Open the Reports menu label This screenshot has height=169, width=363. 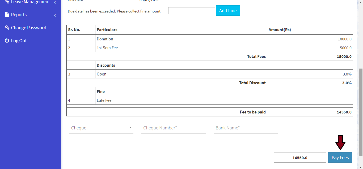pos(19,15)
